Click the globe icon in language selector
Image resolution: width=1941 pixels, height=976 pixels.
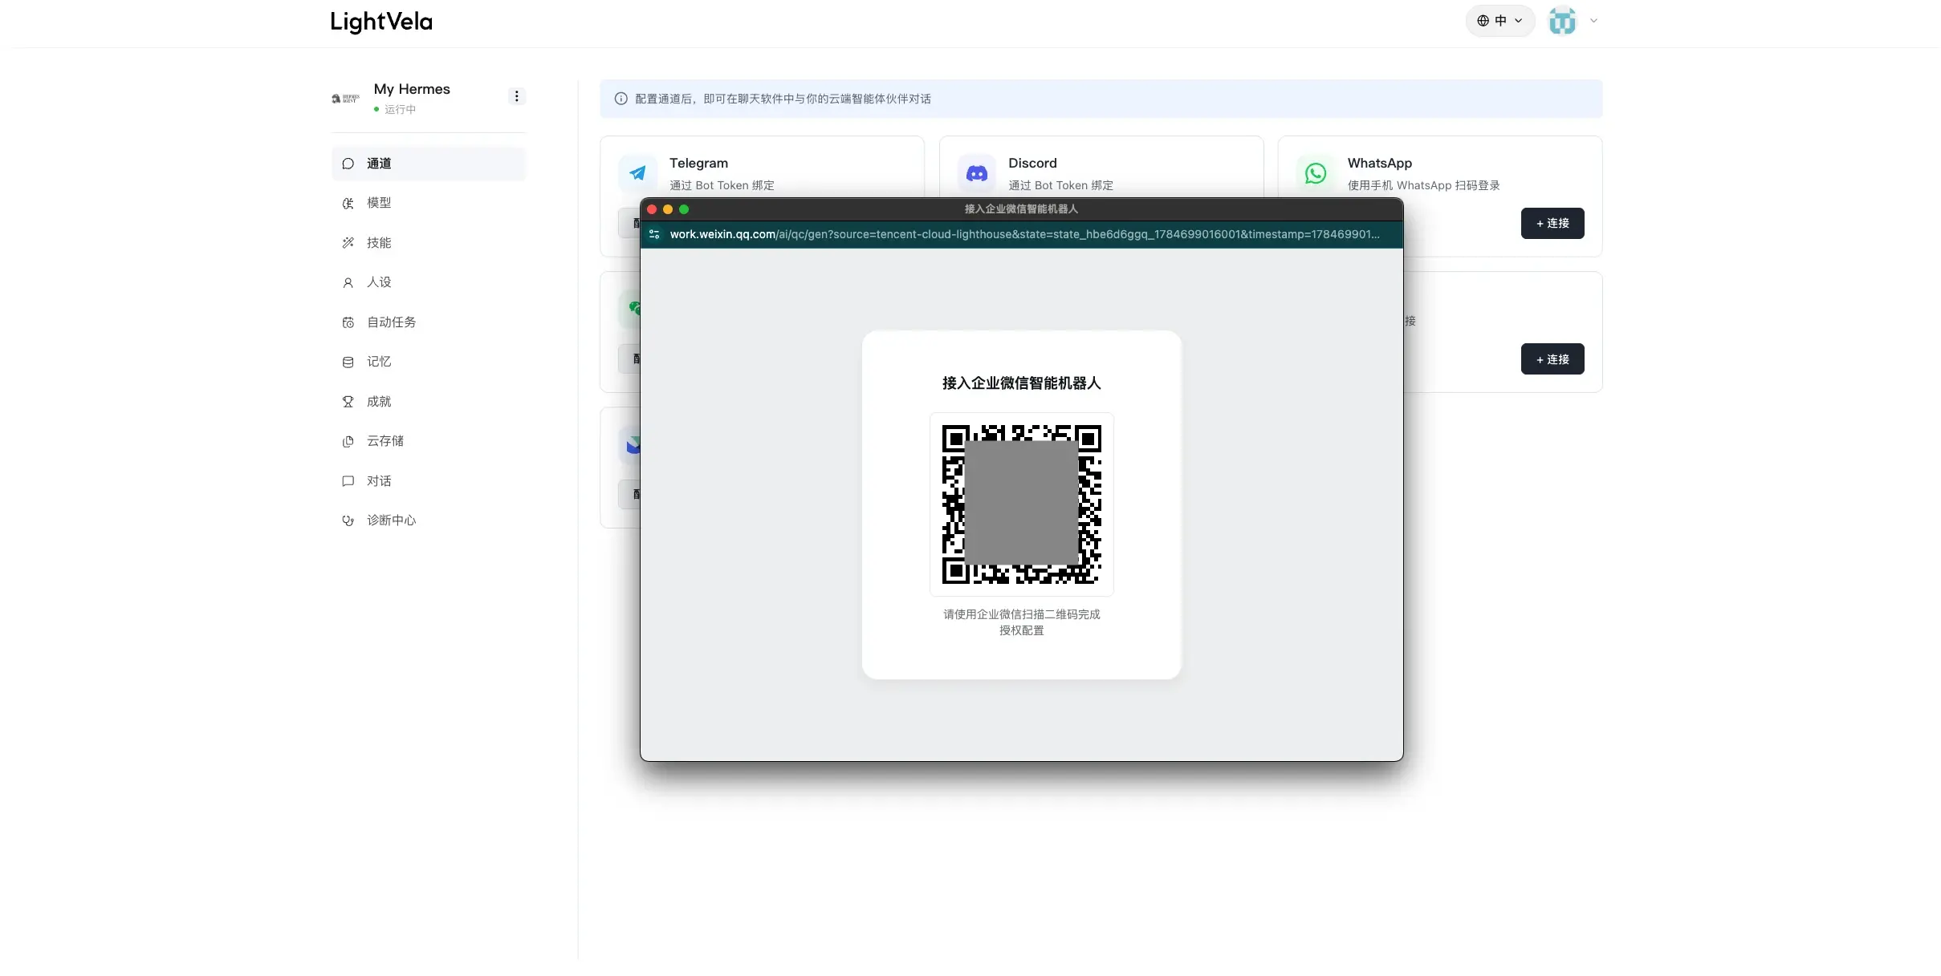click(1483, 21)
